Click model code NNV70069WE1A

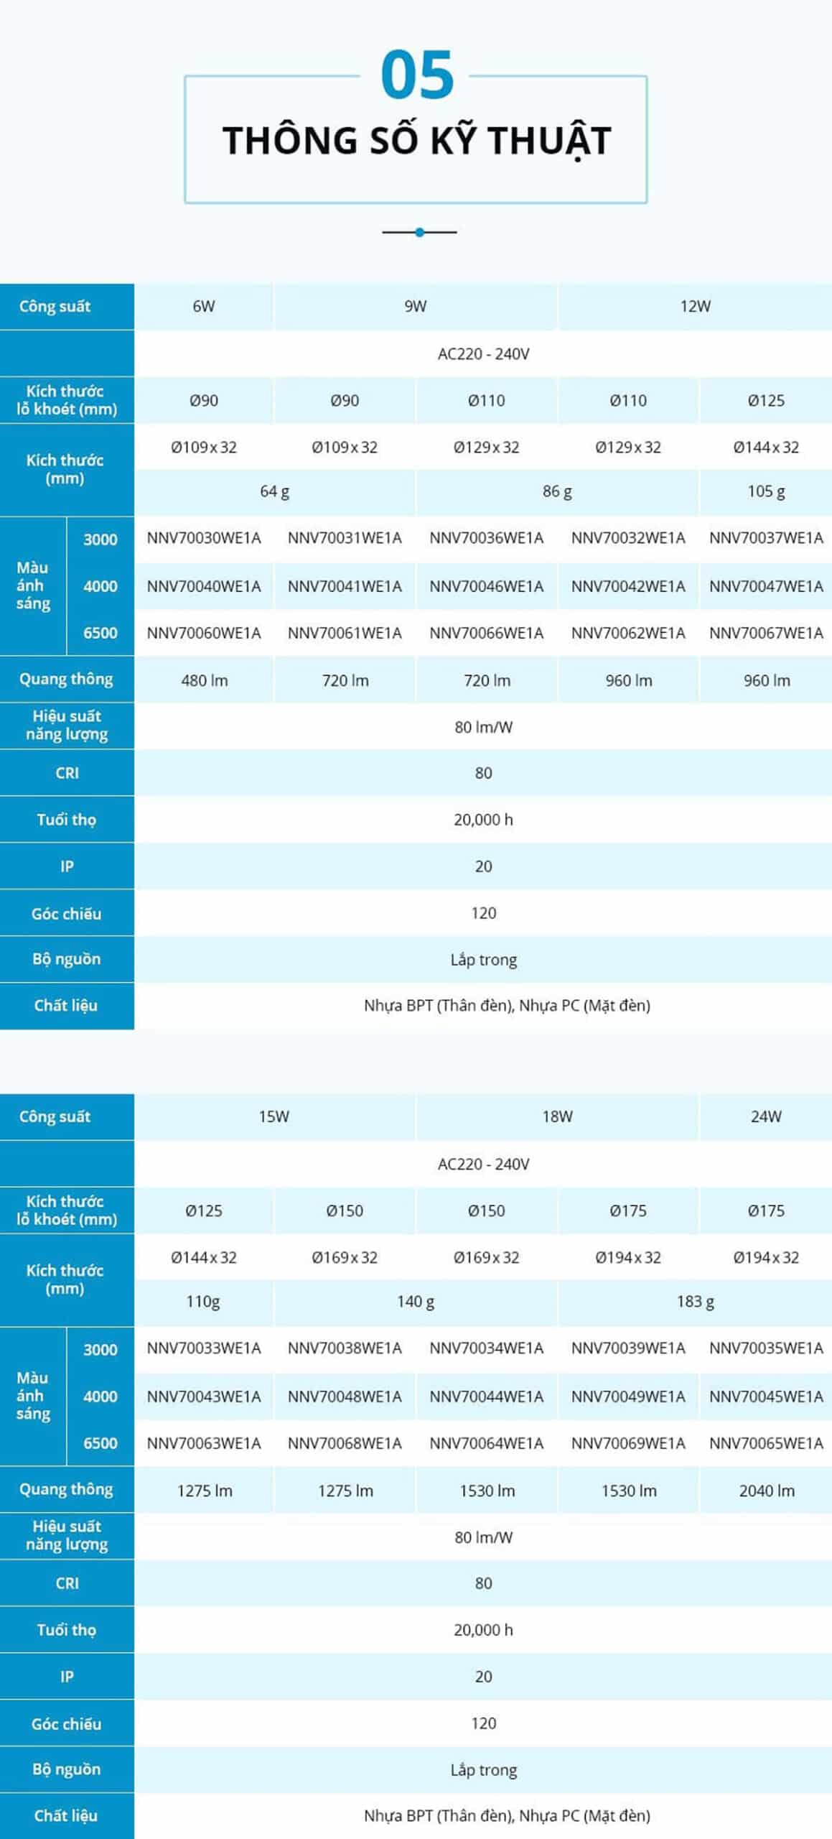628,1443
